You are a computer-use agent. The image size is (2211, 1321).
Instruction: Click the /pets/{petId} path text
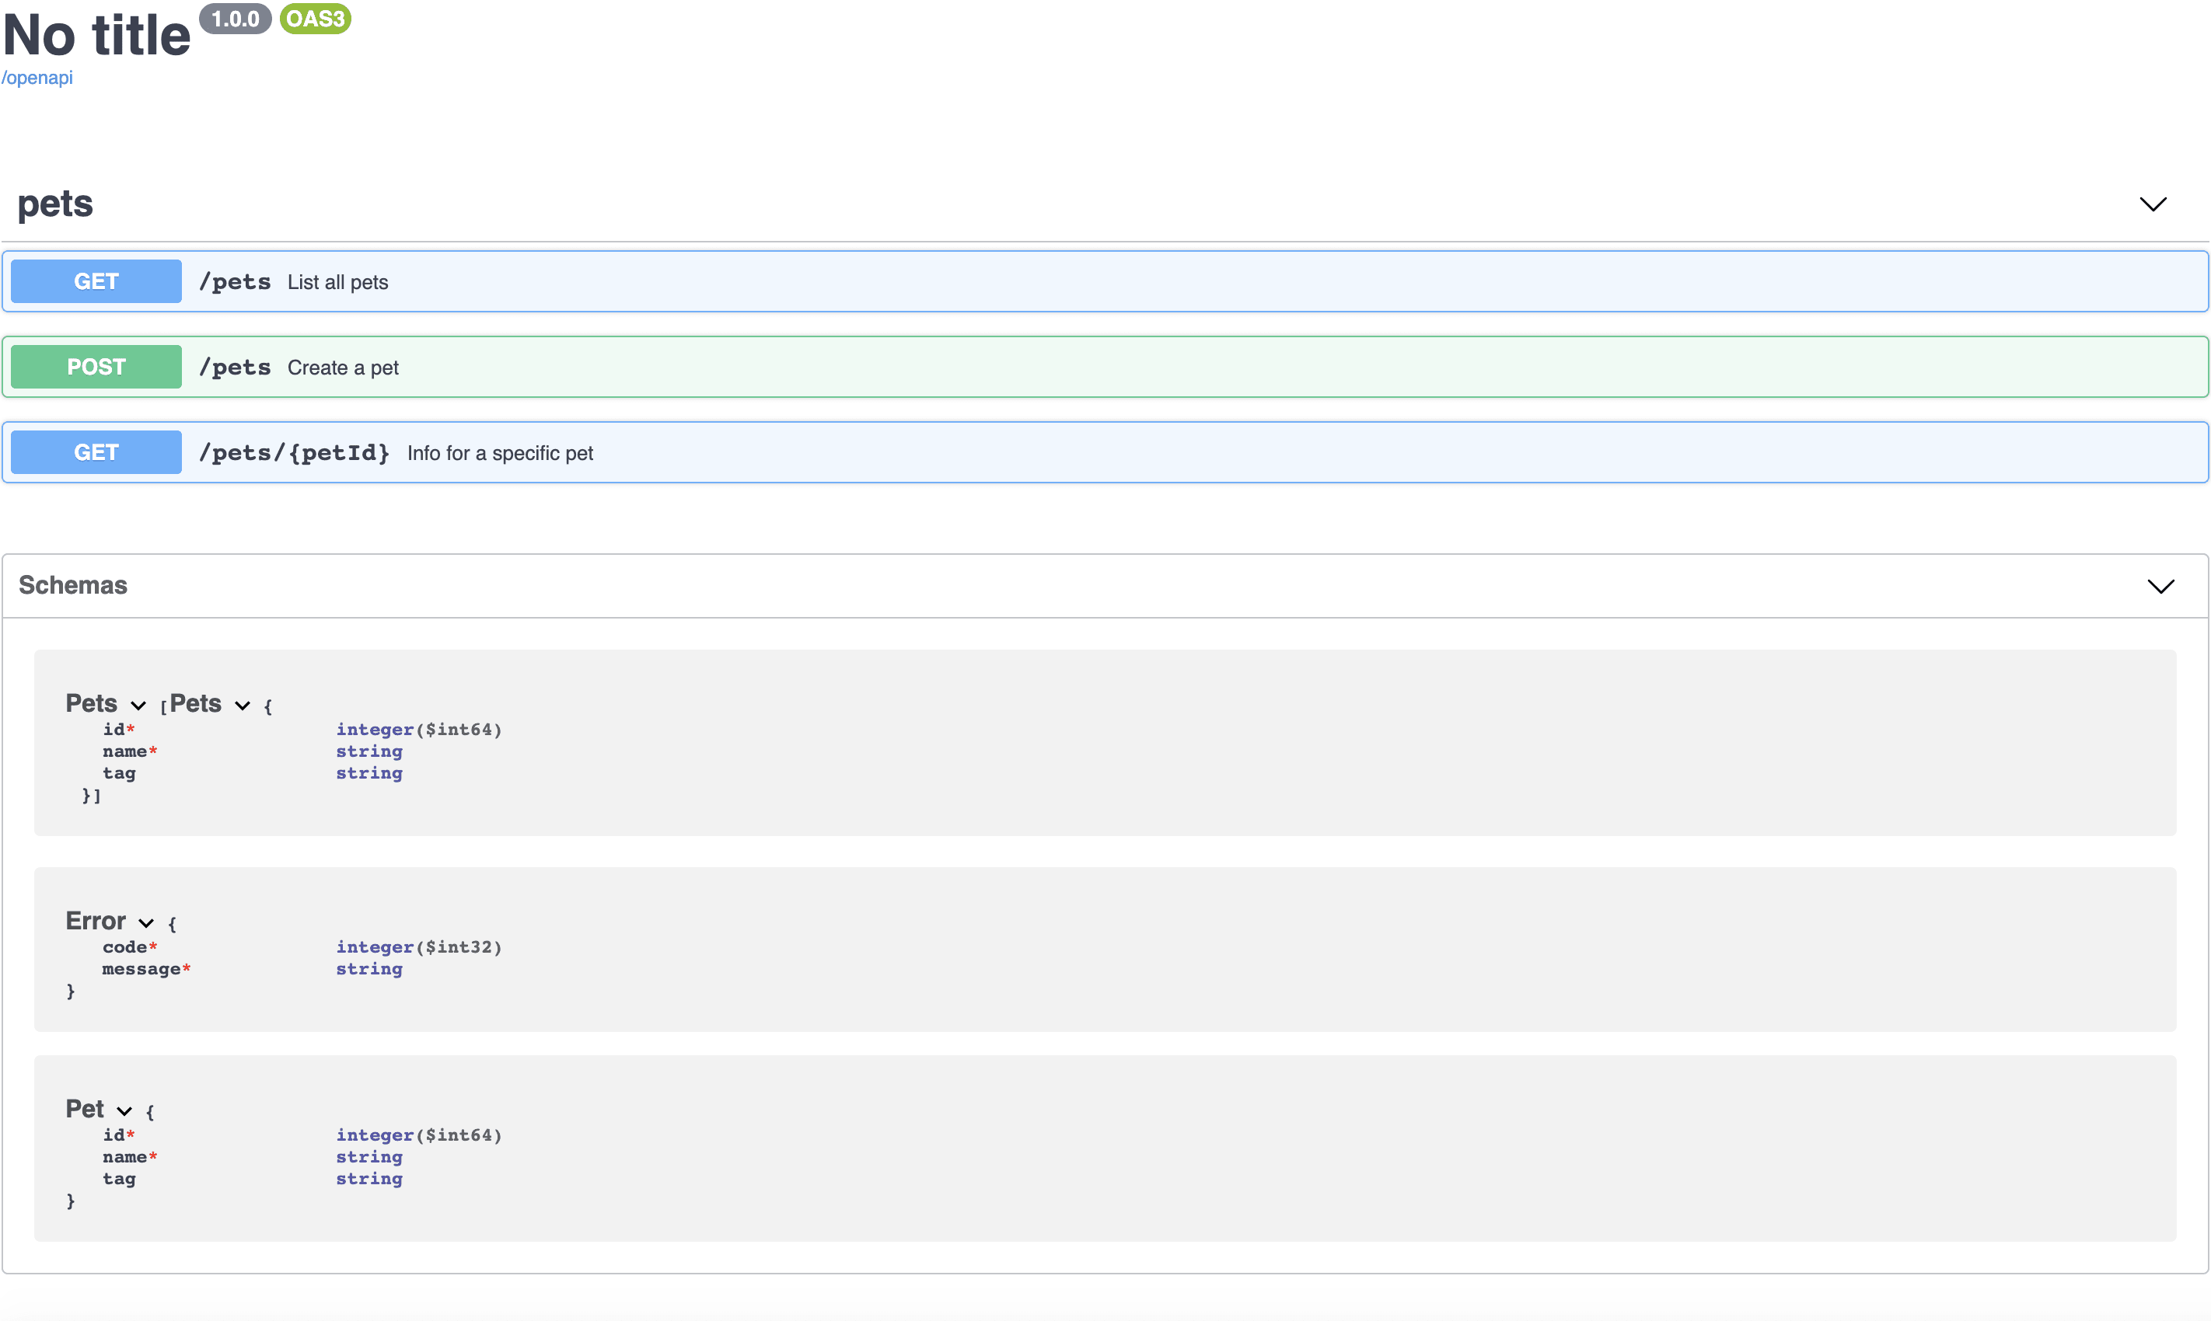click(x=294, y=453)
